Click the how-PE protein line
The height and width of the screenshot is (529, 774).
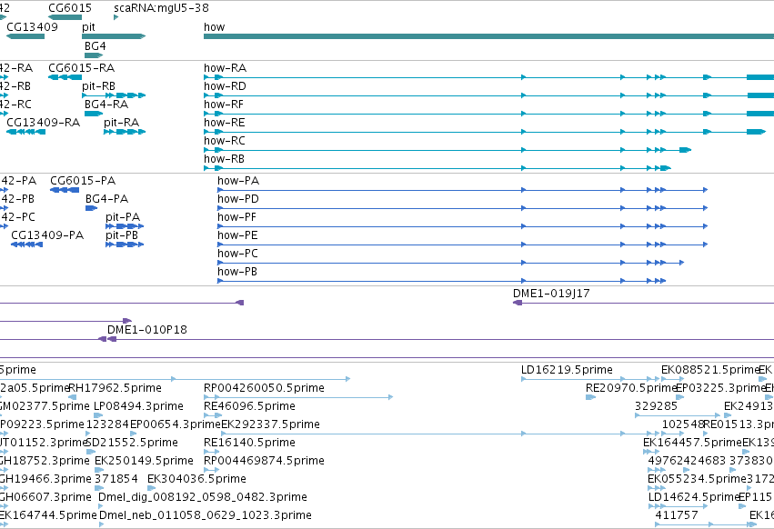(x=463, y=245)
